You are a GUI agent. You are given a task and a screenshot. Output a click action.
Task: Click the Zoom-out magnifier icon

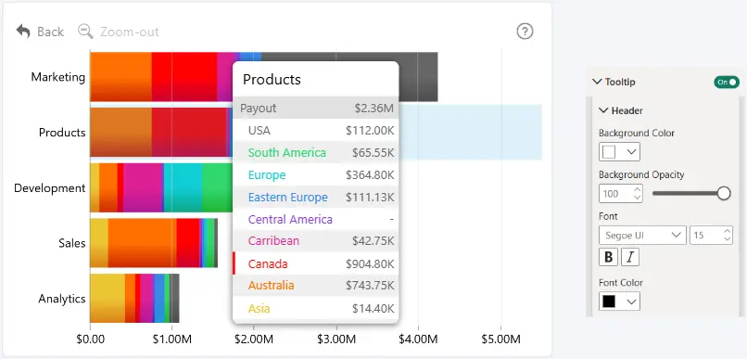point(86,32)
